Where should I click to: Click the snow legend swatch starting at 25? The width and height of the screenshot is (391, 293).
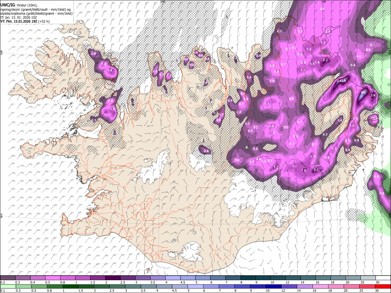click(368, 278)
